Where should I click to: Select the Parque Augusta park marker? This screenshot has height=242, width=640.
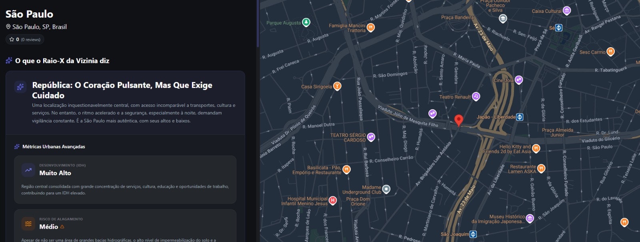306,22
